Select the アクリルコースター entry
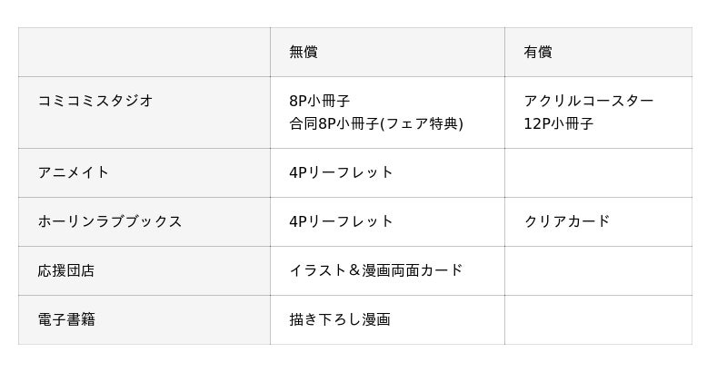 coord(588,101)
